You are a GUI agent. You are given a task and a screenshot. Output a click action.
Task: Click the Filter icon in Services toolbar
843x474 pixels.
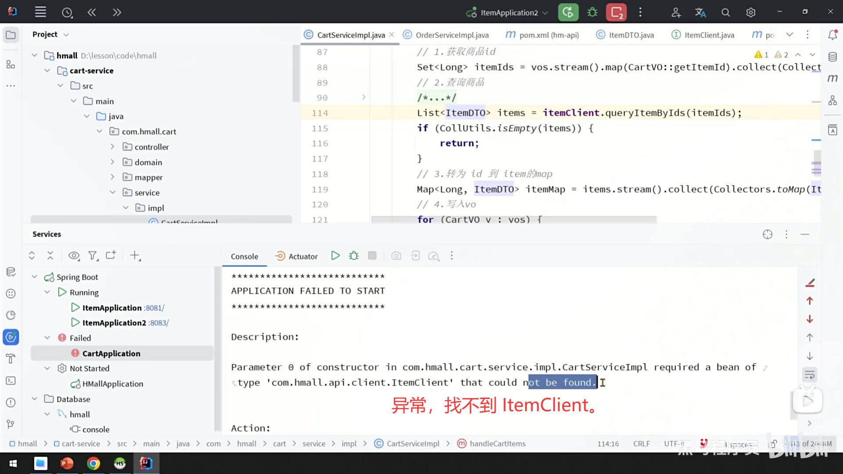click(x=92, y=255)
